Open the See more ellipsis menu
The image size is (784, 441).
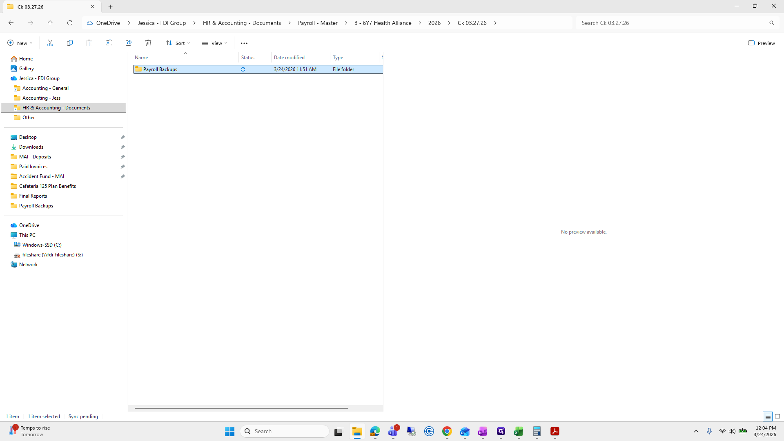tap(244, 43)
